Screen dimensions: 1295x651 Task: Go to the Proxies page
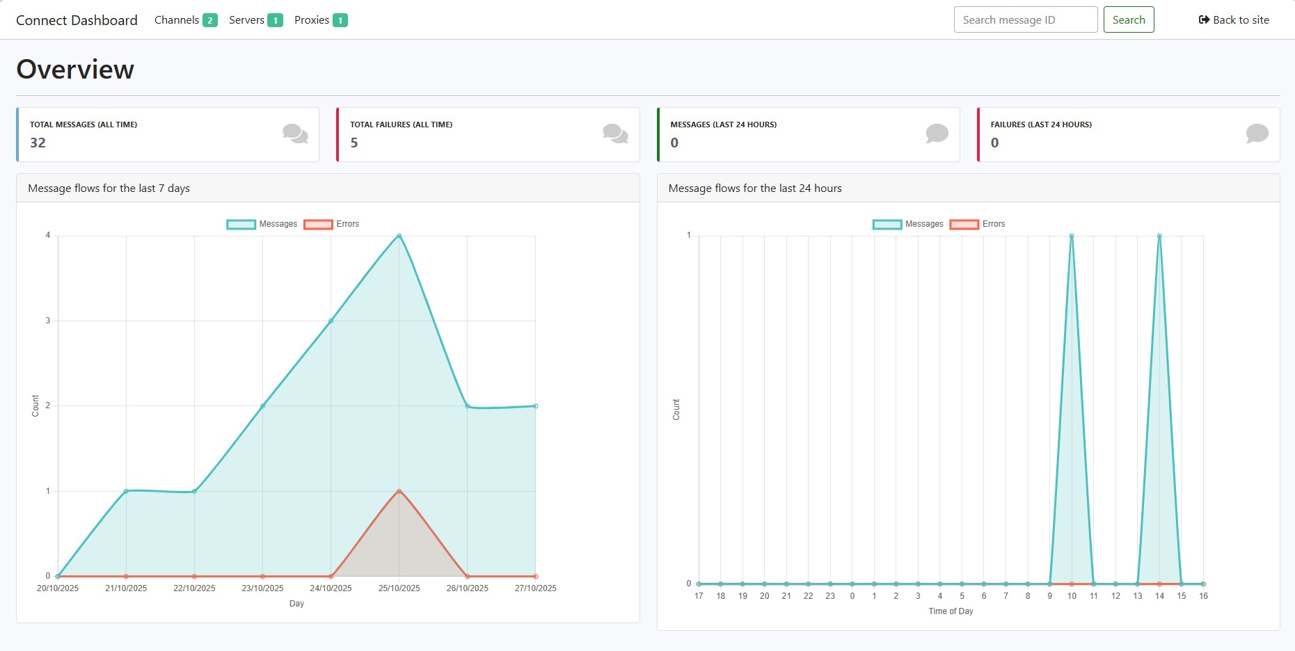[x=311, y=20]
